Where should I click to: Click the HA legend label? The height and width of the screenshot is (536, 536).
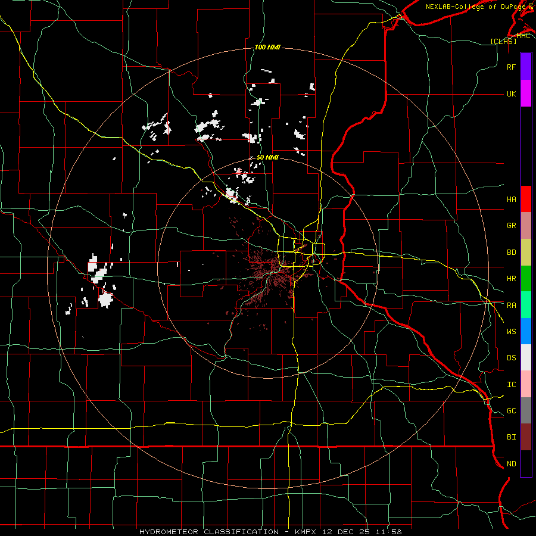[x=511, y=199]
